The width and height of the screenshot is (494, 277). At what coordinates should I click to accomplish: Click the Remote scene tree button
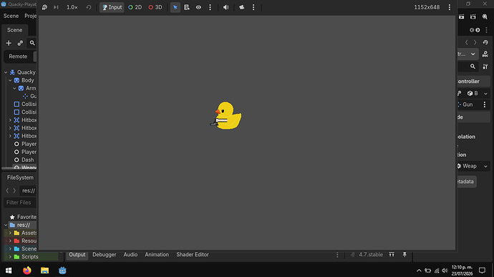(18, 57)
